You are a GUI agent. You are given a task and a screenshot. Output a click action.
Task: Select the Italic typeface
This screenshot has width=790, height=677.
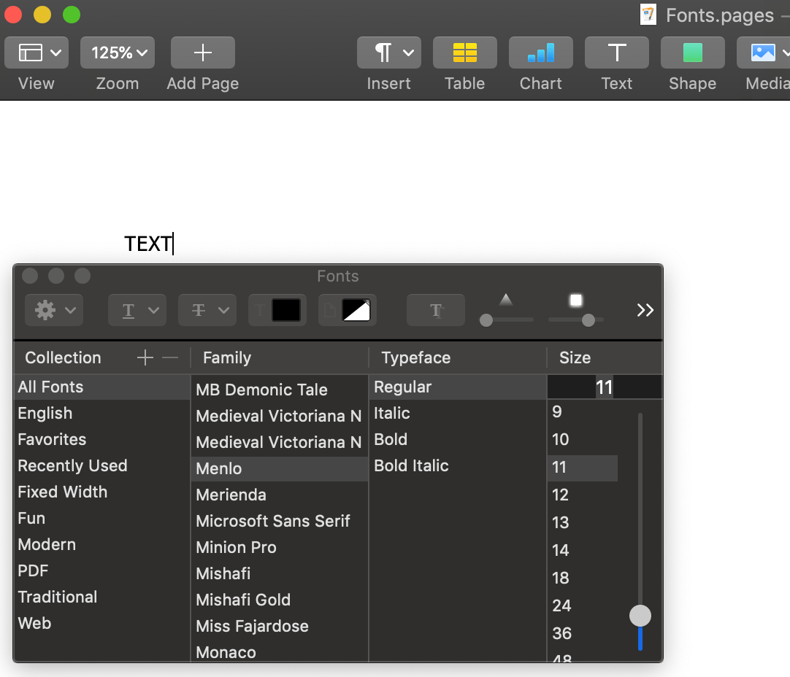pyautogui.click(x=458, y=413)
